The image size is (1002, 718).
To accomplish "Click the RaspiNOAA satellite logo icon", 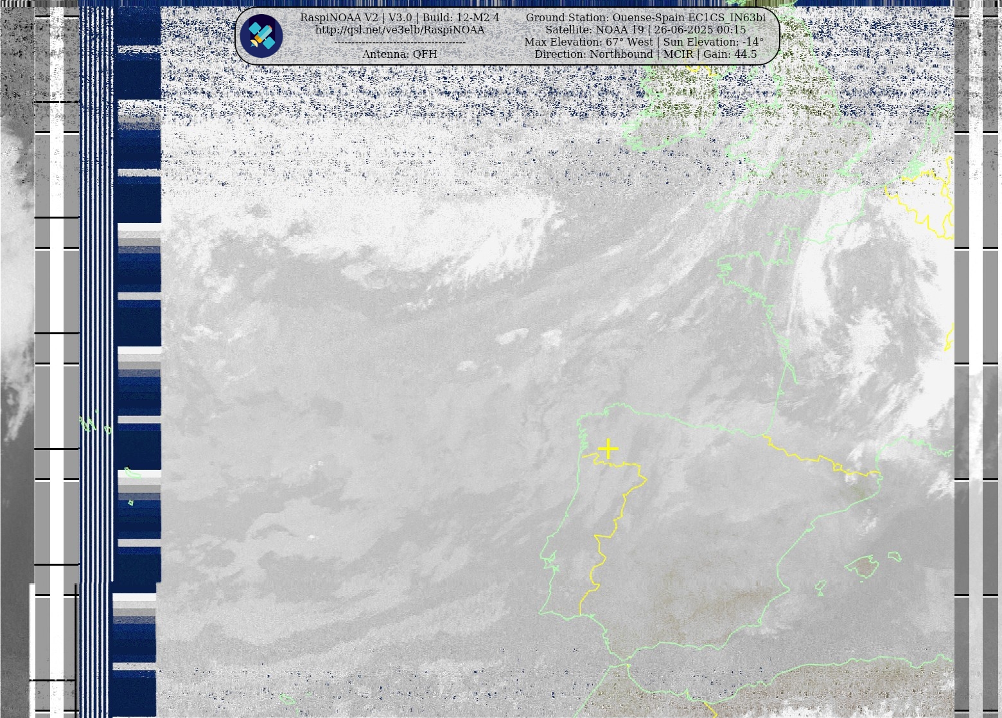I will tap(261, 36).
